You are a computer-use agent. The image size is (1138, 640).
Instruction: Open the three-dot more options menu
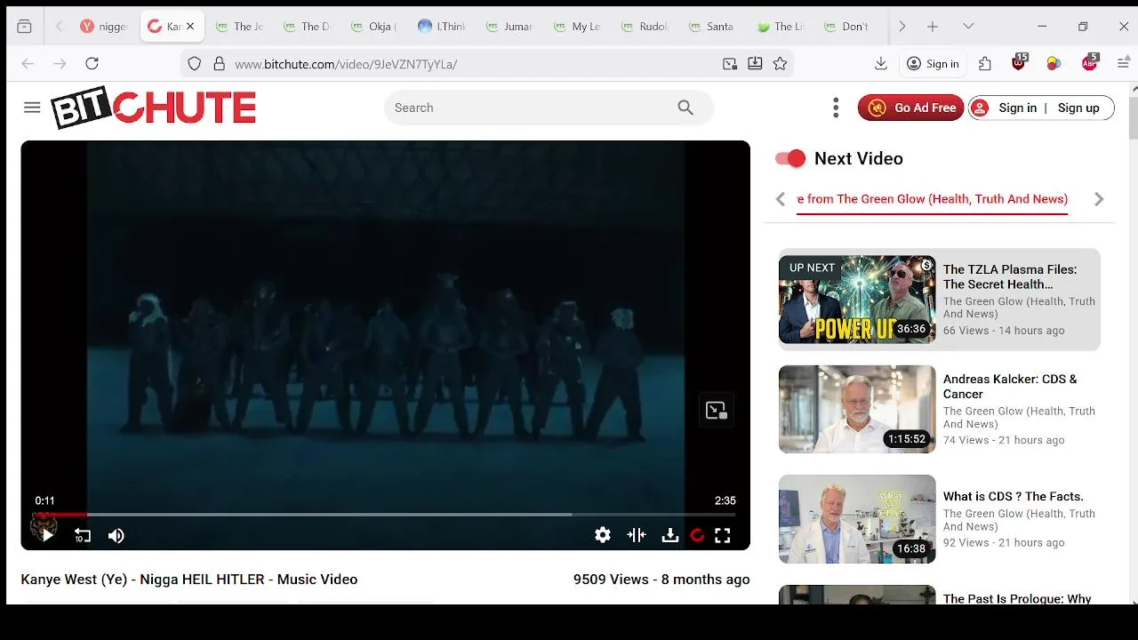click(836, 108)
